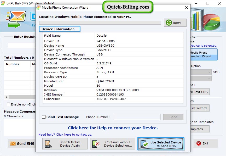Click the Device Information group label
The width and height of the screenshot is (226, 156).
(x=58, y=29)
